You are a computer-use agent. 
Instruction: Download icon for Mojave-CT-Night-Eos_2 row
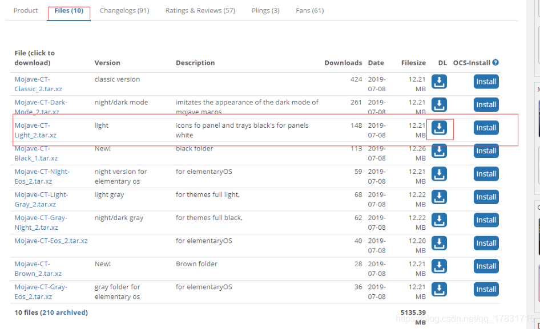tap(439, 174)
